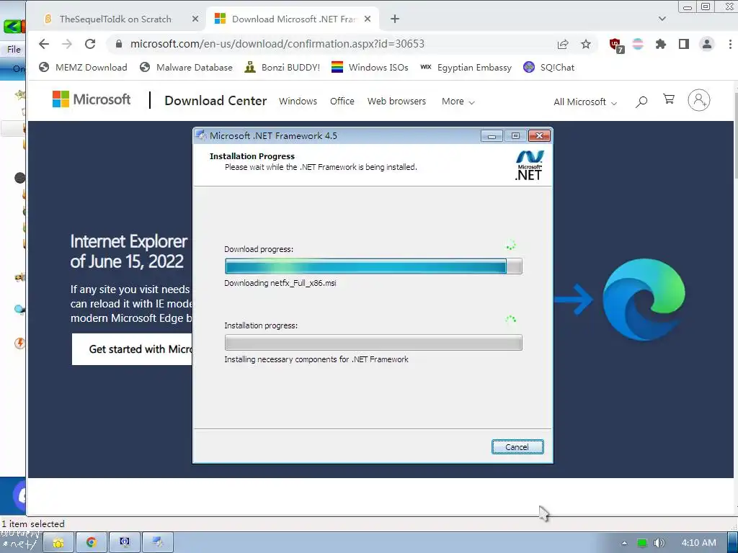The height and width of the screenshot is (553, 738).
Task: Click the Microsoft Edge logo image
Action: pyautogui.click(x=644, y=300)
